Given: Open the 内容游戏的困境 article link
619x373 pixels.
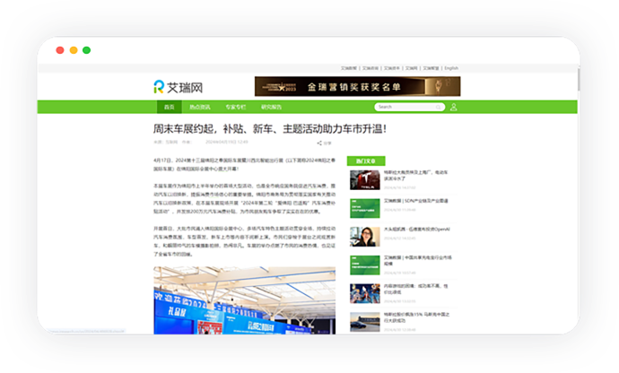Looking at the screenshot, I should tap(416, 289).
